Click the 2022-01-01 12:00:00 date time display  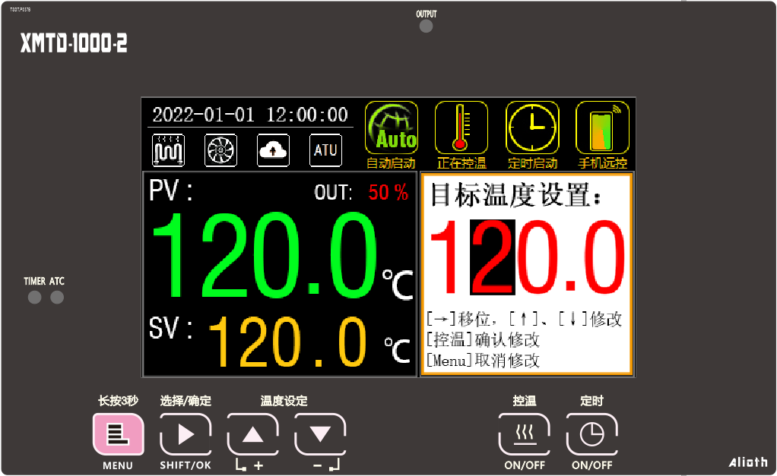pyautogui.click(x=250, y=115)
